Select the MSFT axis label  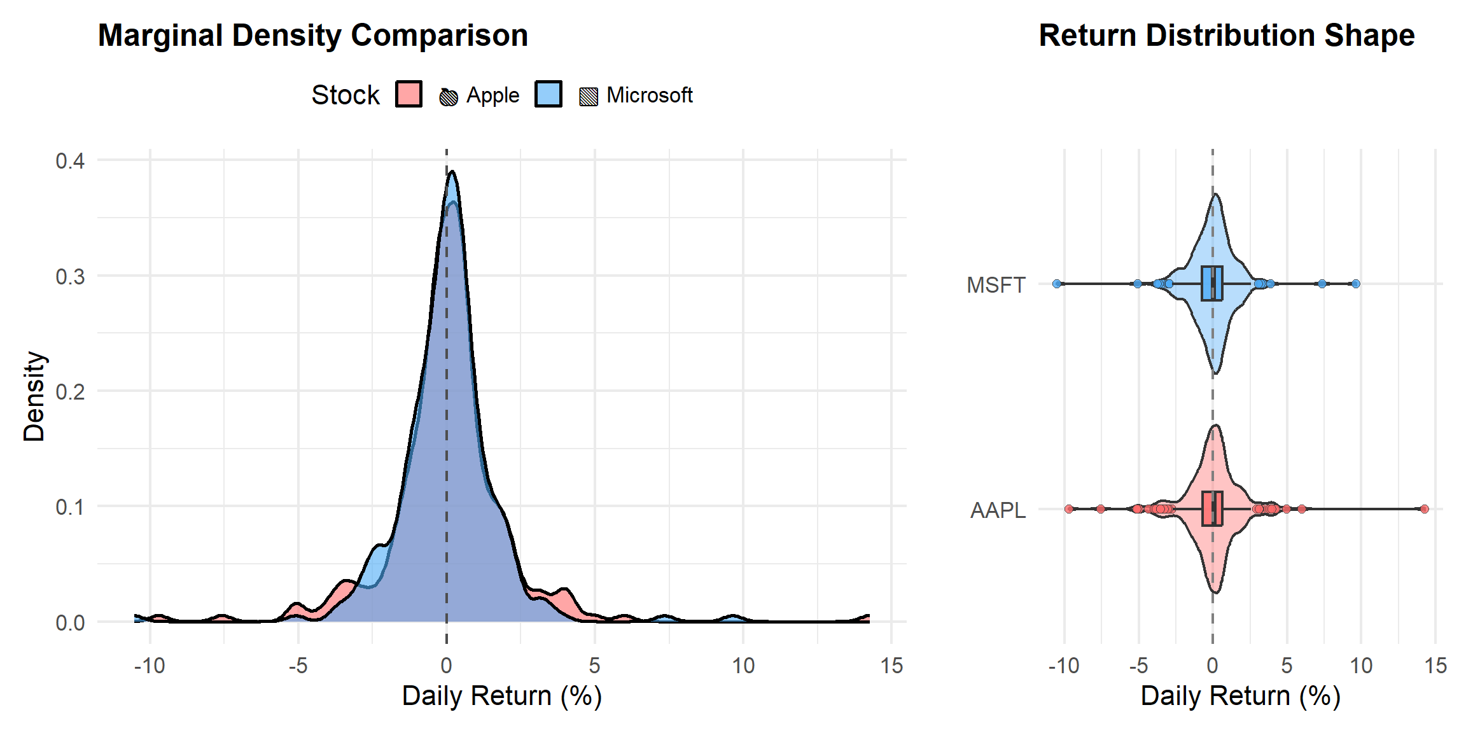(996, 285)
